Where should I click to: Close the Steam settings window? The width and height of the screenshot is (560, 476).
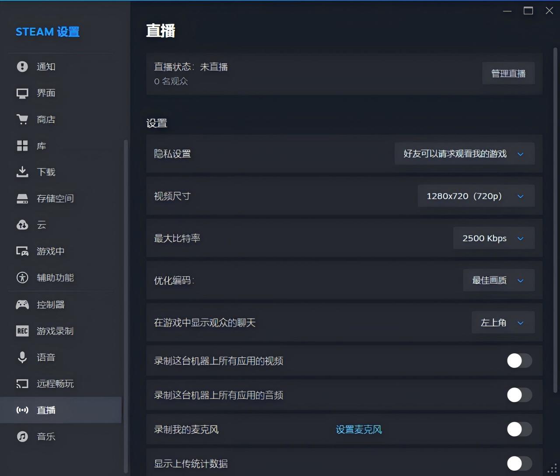tap(549, 11)
